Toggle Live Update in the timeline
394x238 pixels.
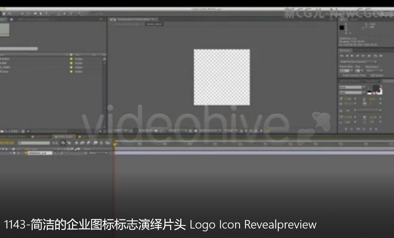63,143
